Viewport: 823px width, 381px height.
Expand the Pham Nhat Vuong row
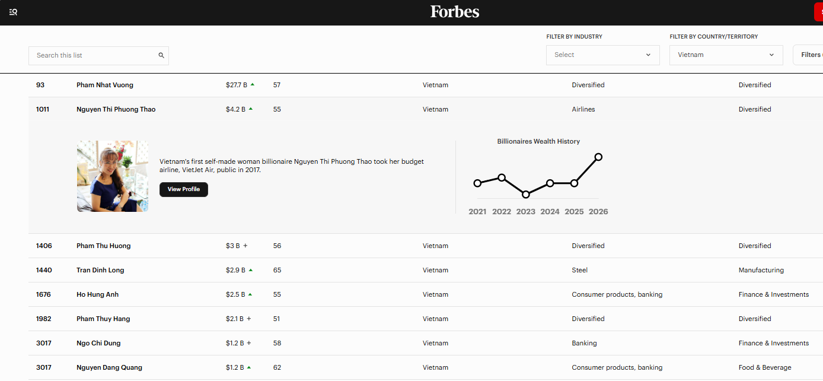pyautogui.click(x=426, y=85)
